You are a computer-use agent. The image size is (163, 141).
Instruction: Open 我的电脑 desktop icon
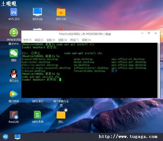point(37,12)
